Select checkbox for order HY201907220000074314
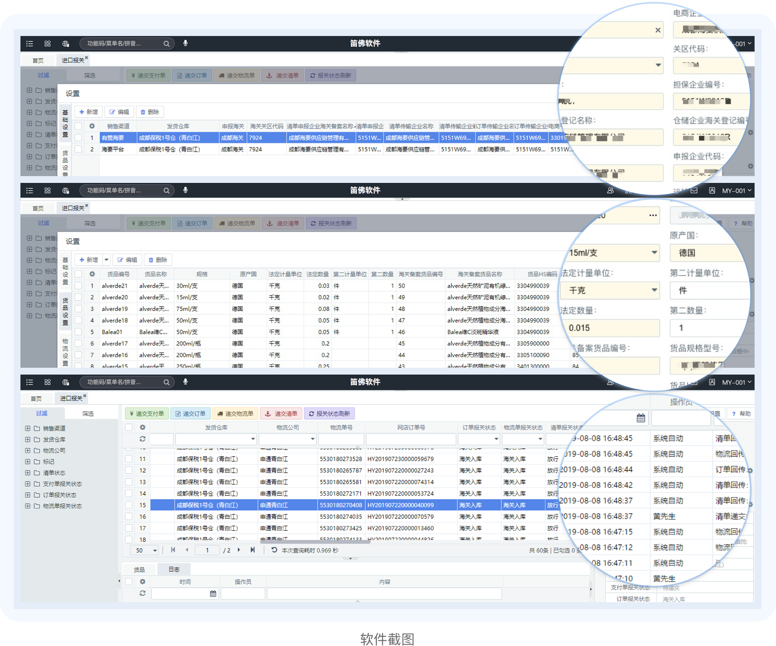This screenshot has height=646, width=776. click(x=129, y=482)
